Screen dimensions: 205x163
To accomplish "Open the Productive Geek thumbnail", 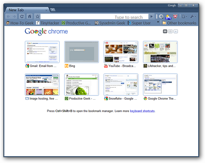I will coord(81,84).
